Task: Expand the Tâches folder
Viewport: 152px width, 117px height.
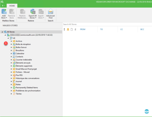Action: point(11,94)
